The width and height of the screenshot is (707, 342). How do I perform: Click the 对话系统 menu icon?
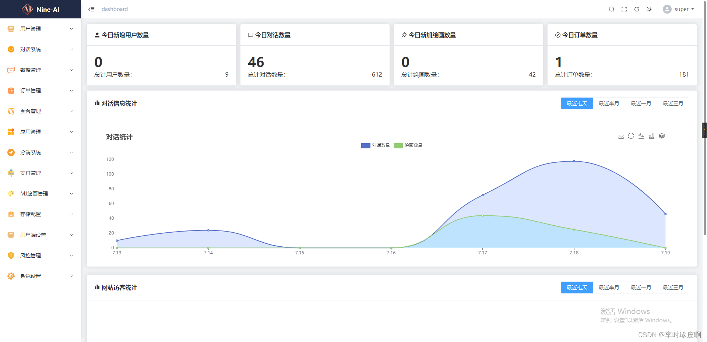click(11, 49)
